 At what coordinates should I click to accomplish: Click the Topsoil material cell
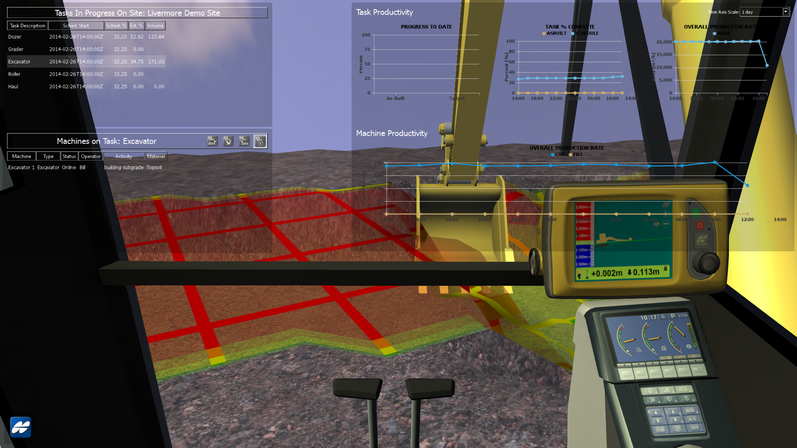click(154, 168)
